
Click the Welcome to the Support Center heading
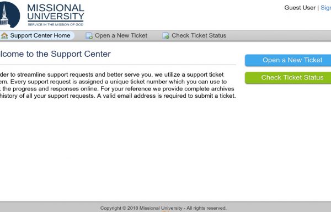[x=55, y=54]
